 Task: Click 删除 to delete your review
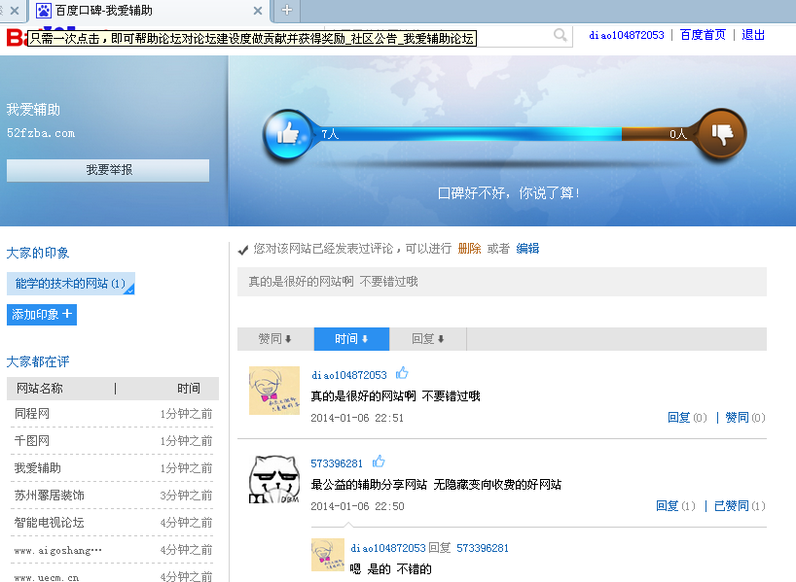tap(469, 249)
